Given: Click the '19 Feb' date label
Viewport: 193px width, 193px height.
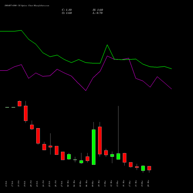Looking at the screenshot, I should click(25, 184).
